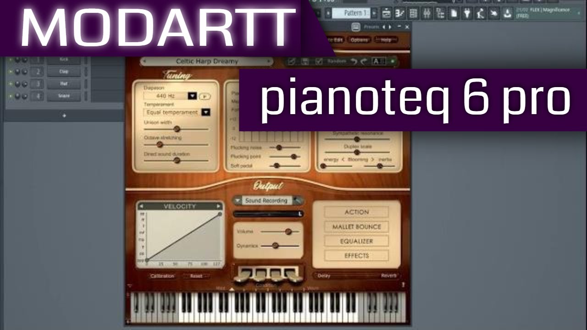Click the next pattern arrow beside Pattern 1
Viewport: 587px width, 330px height.
(374, 13)
